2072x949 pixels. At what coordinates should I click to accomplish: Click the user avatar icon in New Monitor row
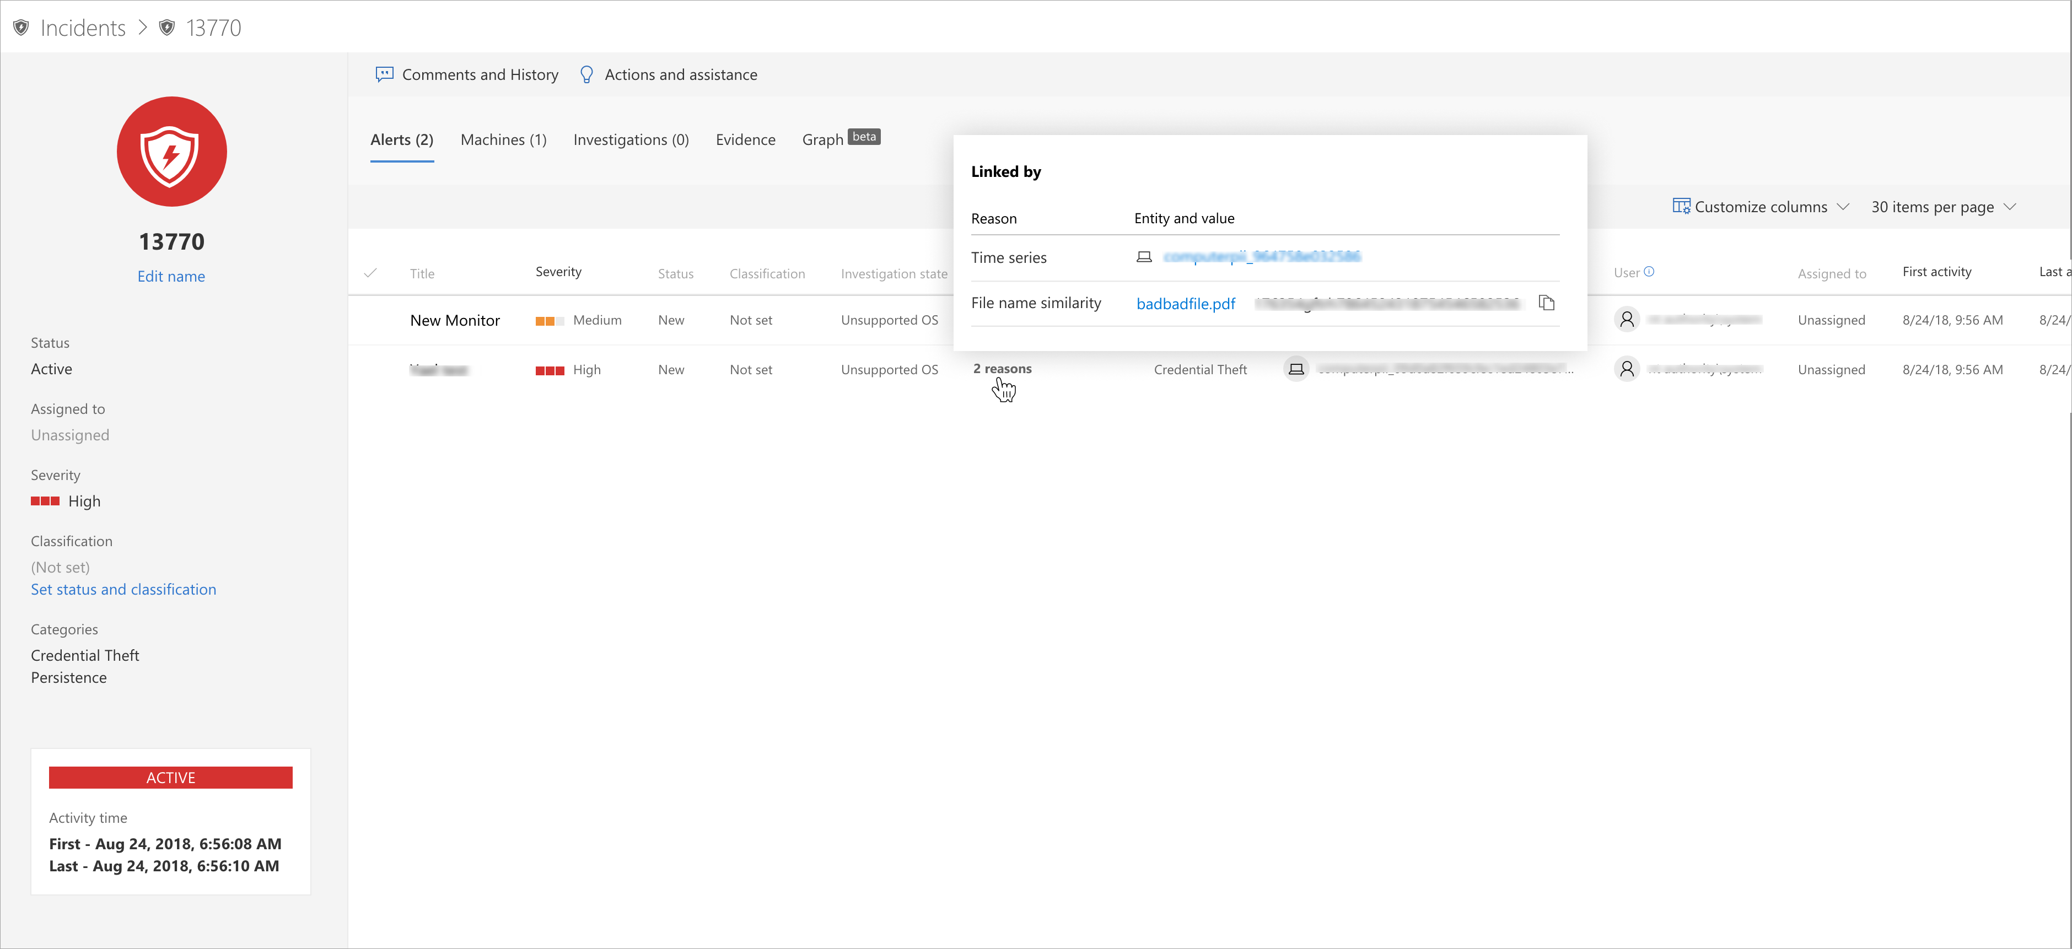pyautogui.click(x=1627, y=320)
